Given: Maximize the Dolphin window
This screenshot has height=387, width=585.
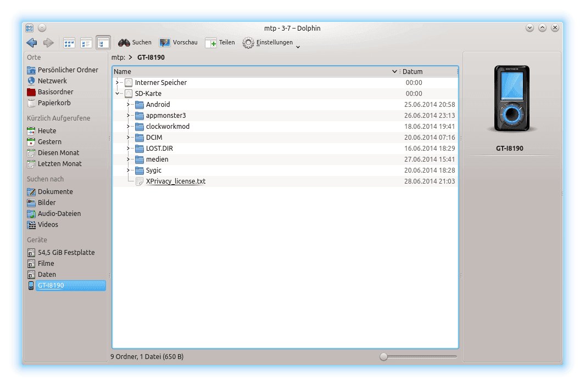Looking at the screenshot, I should [543, 28].
